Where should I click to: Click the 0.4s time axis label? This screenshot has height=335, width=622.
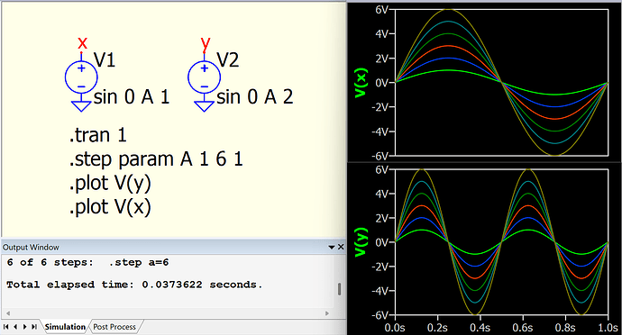pyautogui.click(x=480, y=328)
